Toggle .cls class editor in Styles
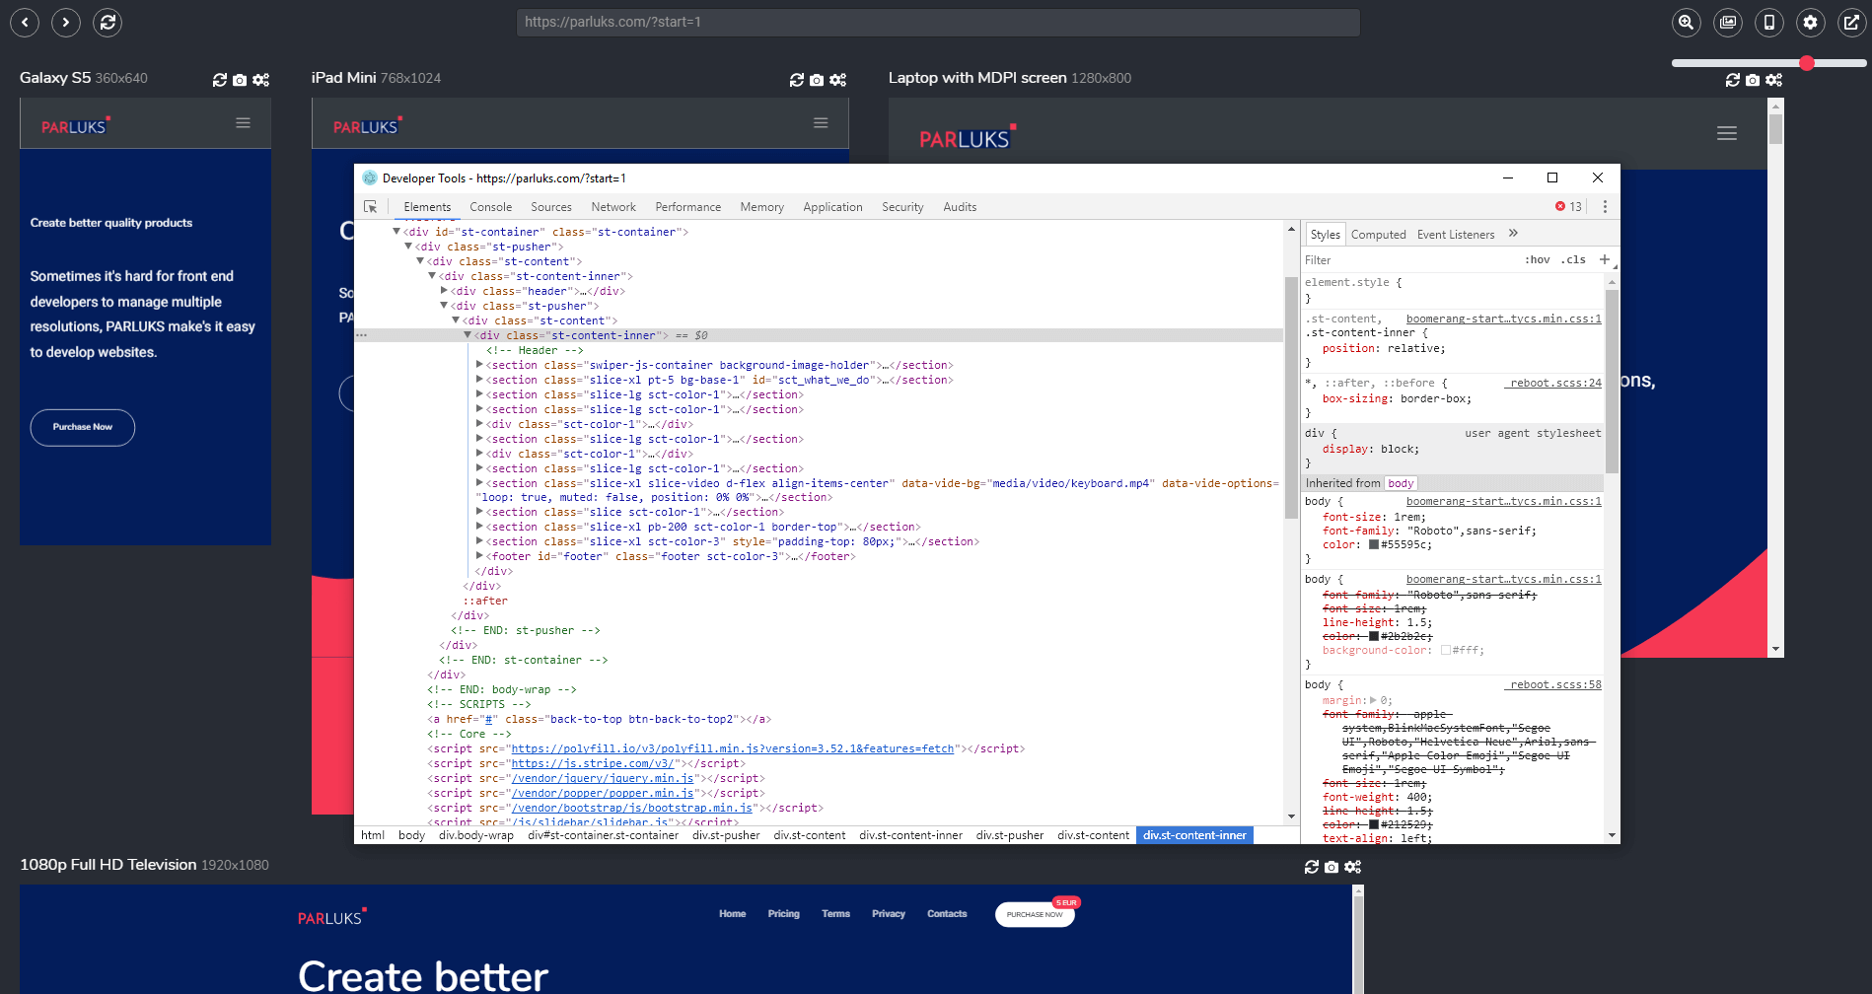The width and height of the screenshot is (1872, 994). 1574,260
